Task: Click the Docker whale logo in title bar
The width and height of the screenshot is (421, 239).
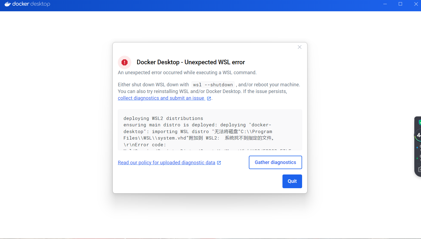Action: pyautogui.click(x=8, y=4)
